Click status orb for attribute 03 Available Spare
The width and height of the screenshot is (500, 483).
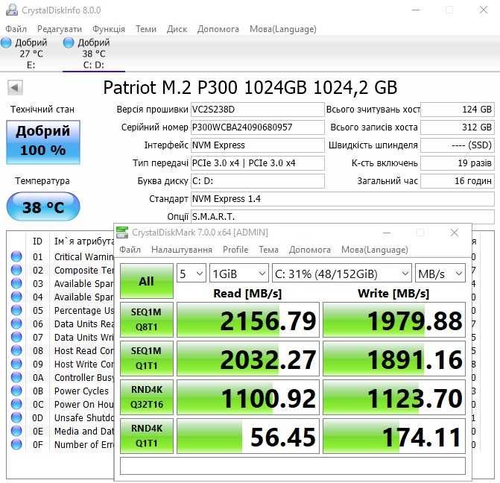(x=16, y=283)
